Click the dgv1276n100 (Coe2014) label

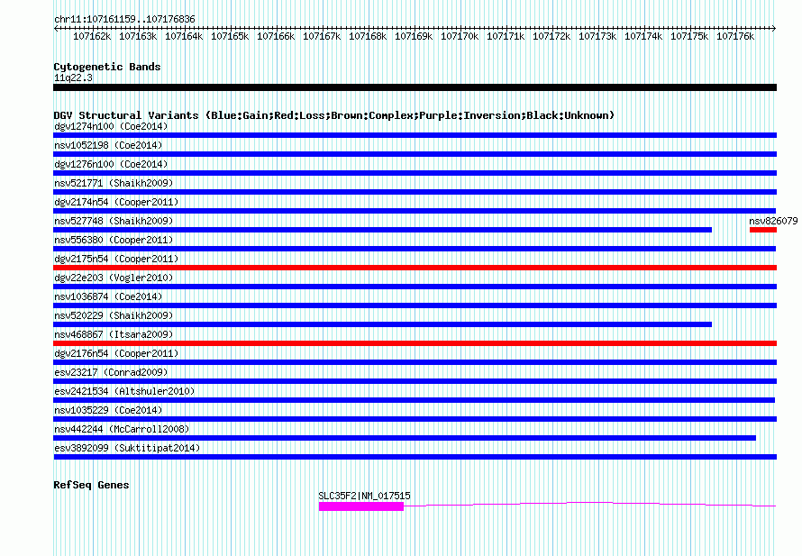(111, 164)
